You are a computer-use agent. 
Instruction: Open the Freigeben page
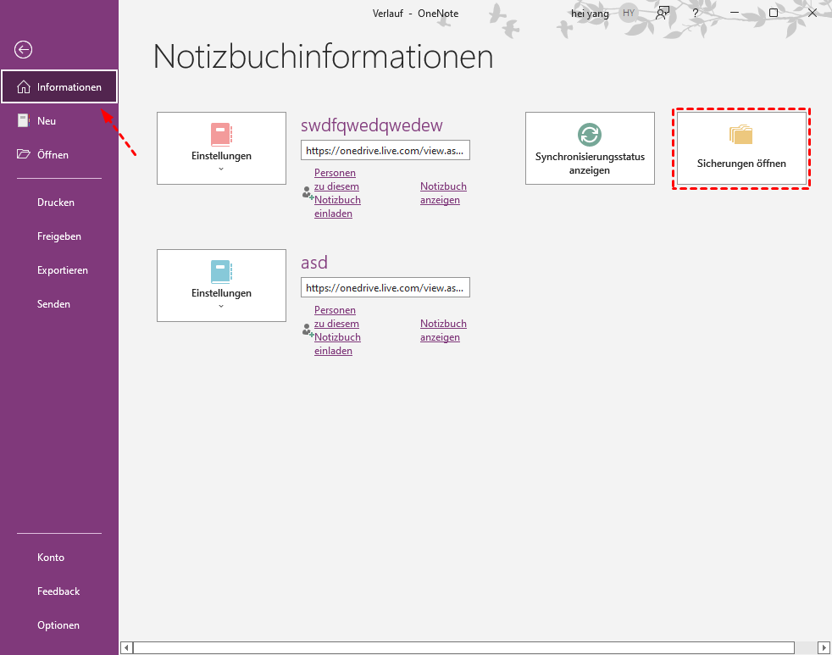[59, 236]
